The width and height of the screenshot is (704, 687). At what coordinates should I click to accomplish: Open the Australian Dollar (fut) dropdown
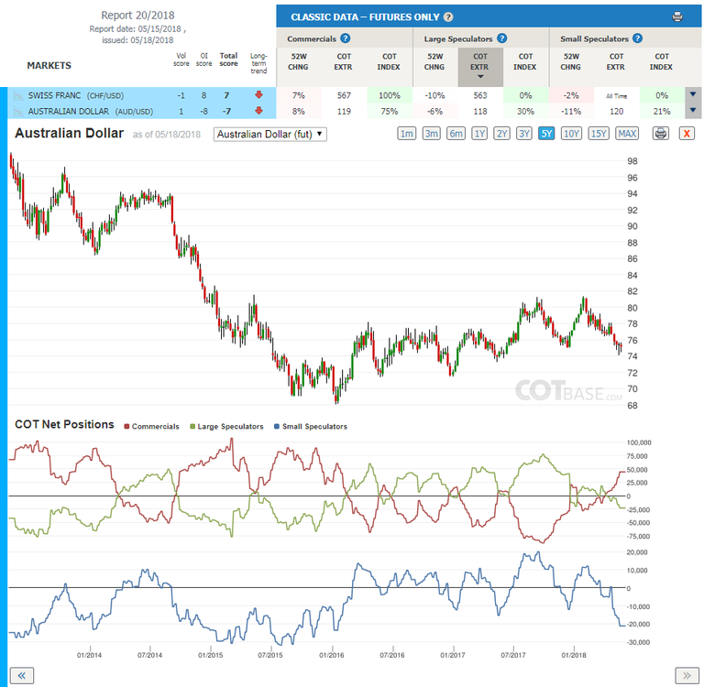269,134
